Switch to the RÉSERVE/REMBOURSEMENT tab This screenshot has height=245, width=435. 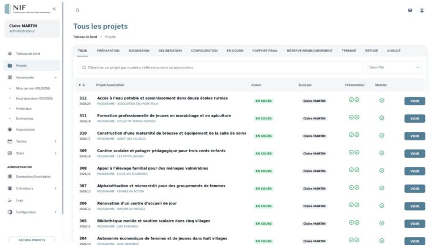[310, 51]
